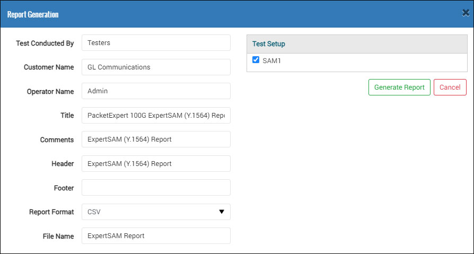Image resolution: width=474 pixels, height=254 pixels.
Task: Click the SAM1 label text
Action: (x=272, y=61)
